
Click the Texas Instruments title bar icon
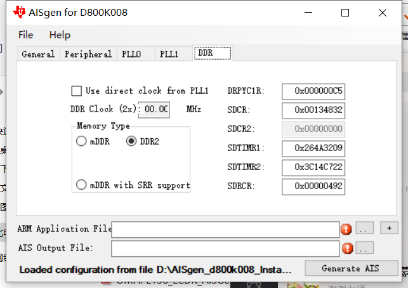pyautogui.click(x=19, y=12)
